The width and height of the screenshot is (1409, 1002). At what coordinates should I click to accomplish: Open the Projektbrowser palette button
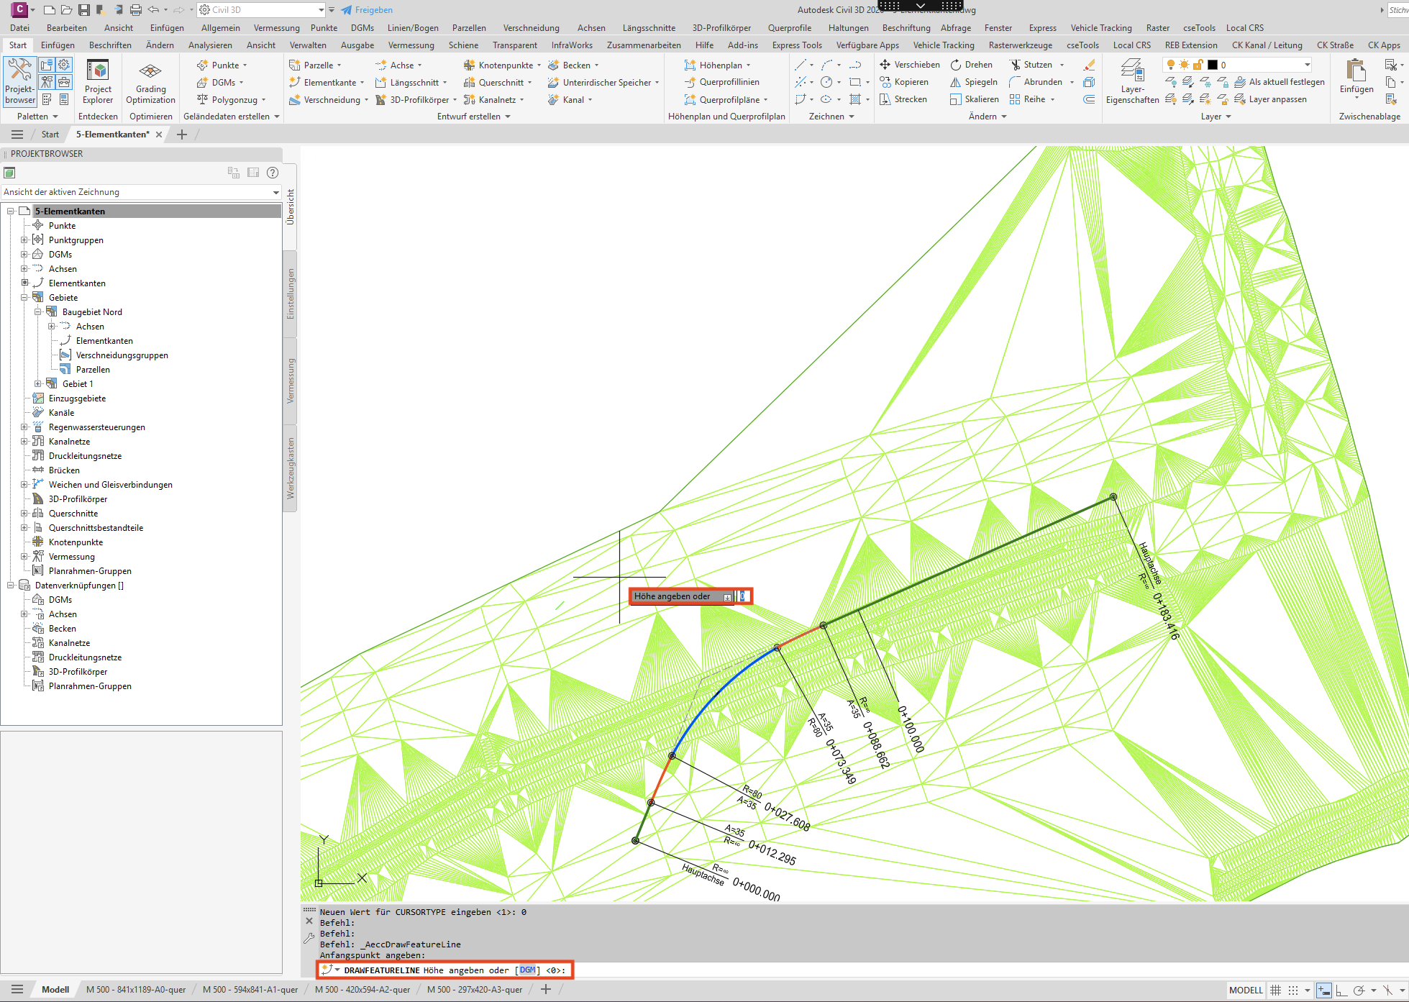click(19, 82)
